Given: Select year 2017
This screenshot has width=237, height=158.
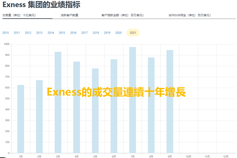Looking at the screenshot, I should [84, 32].
